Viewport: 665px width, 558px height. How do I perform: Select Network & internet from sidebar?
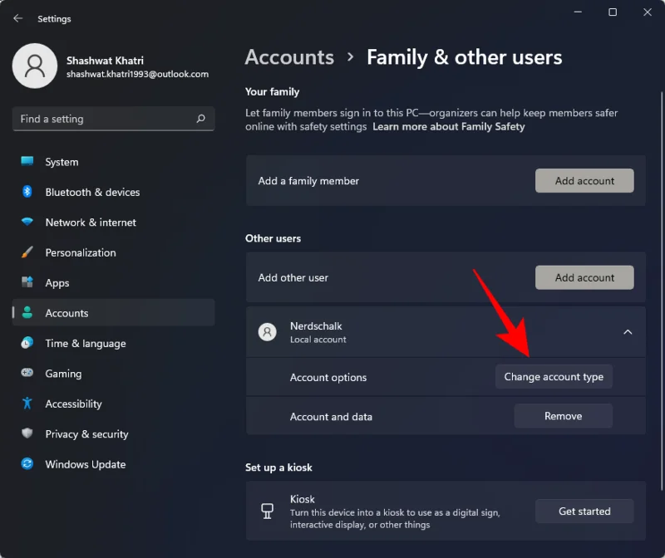click(88, 222)
